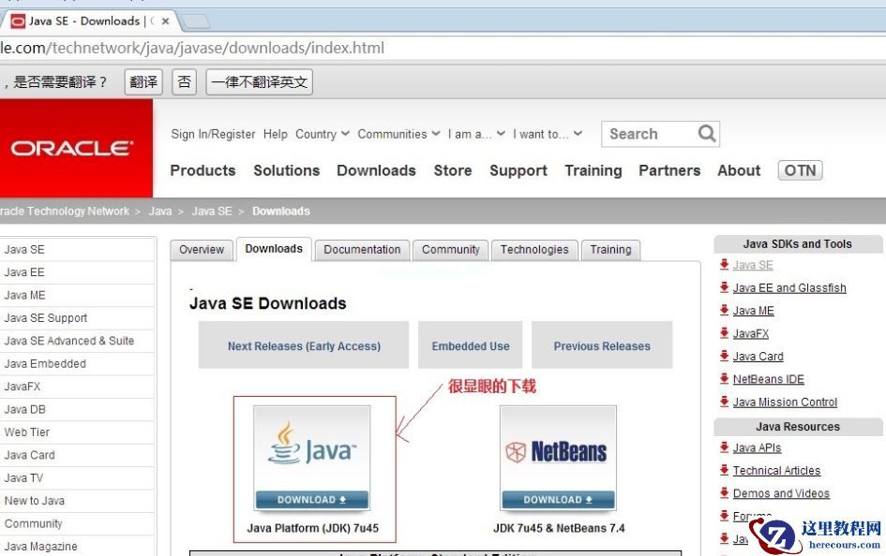
Task: Click the download icon beside NetBeans IDE
Action: click(x=725, y=379)
